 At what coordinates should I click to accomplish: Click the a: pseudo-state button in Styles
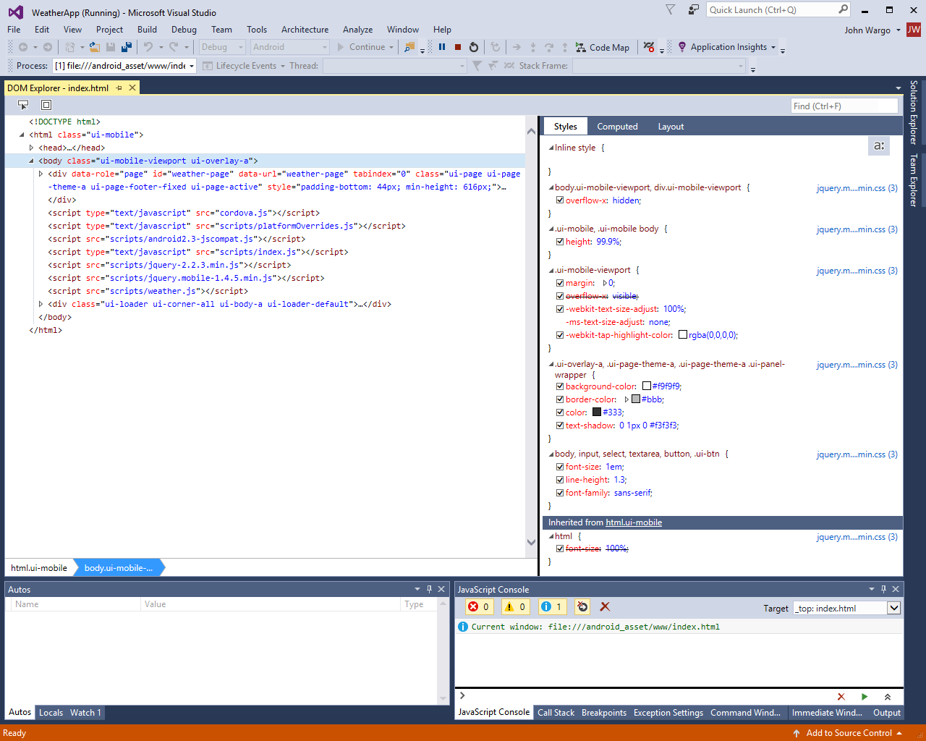pyautogui.click(x=879, y=145)
